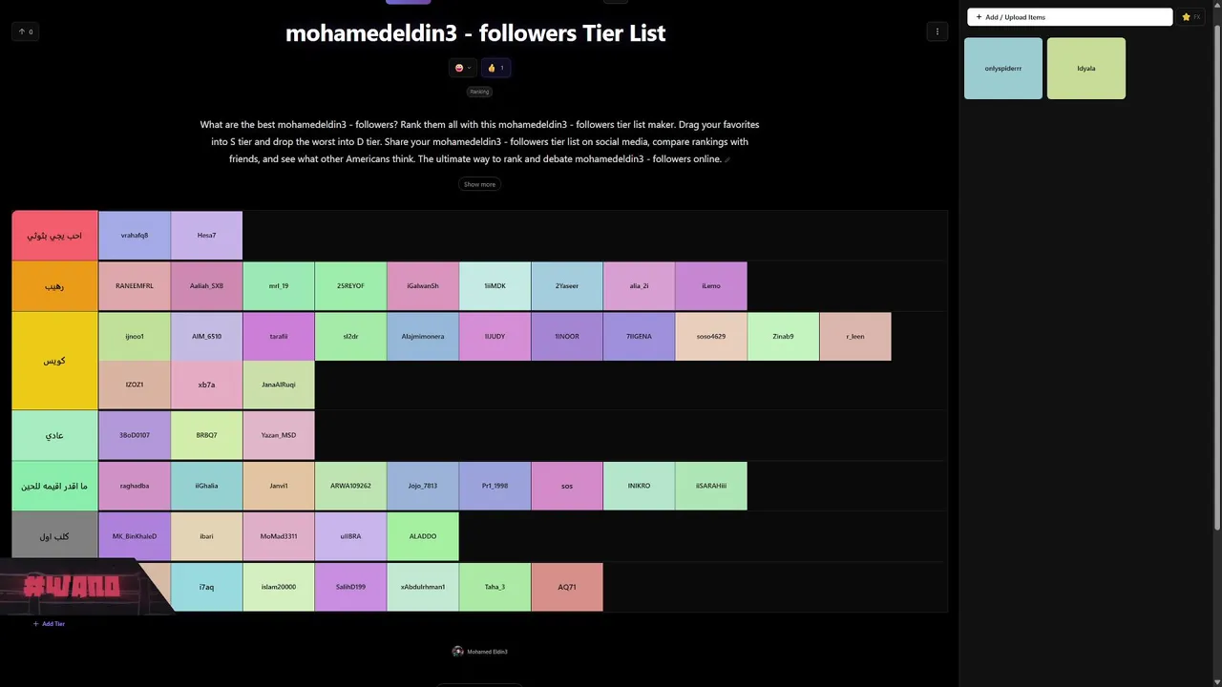Click the upvote arrow button

(x=25, y=31)
